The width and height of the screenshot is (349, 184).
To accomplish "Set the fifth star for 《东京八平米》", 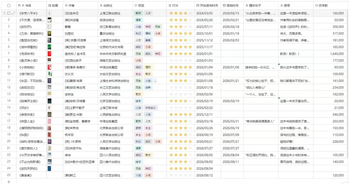I will tap(190, 13).
